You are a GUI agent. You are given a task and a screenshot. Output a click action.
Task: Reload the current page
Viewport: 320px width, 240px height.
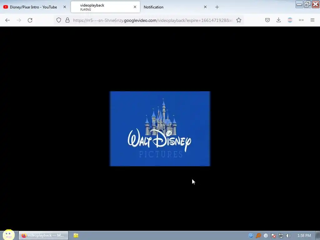[x=30, y=20]
